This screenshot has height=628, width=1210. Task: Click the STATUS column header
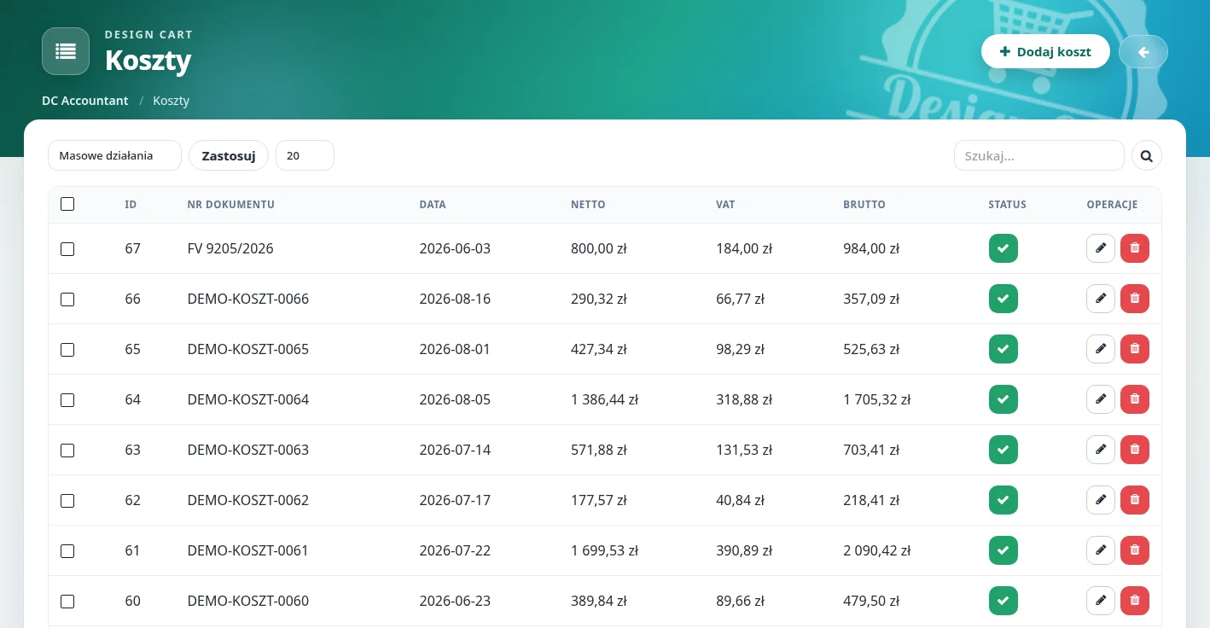point(1008,205)
